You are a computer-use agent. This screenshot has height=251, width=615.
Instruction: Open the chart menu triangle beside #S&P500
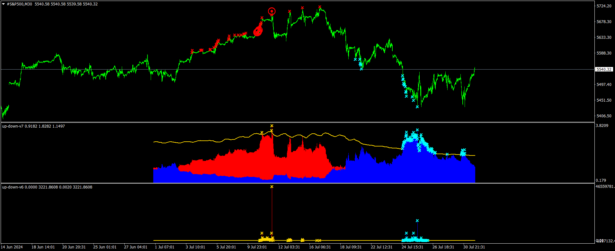pyautogui.click(x=4, y=4)
